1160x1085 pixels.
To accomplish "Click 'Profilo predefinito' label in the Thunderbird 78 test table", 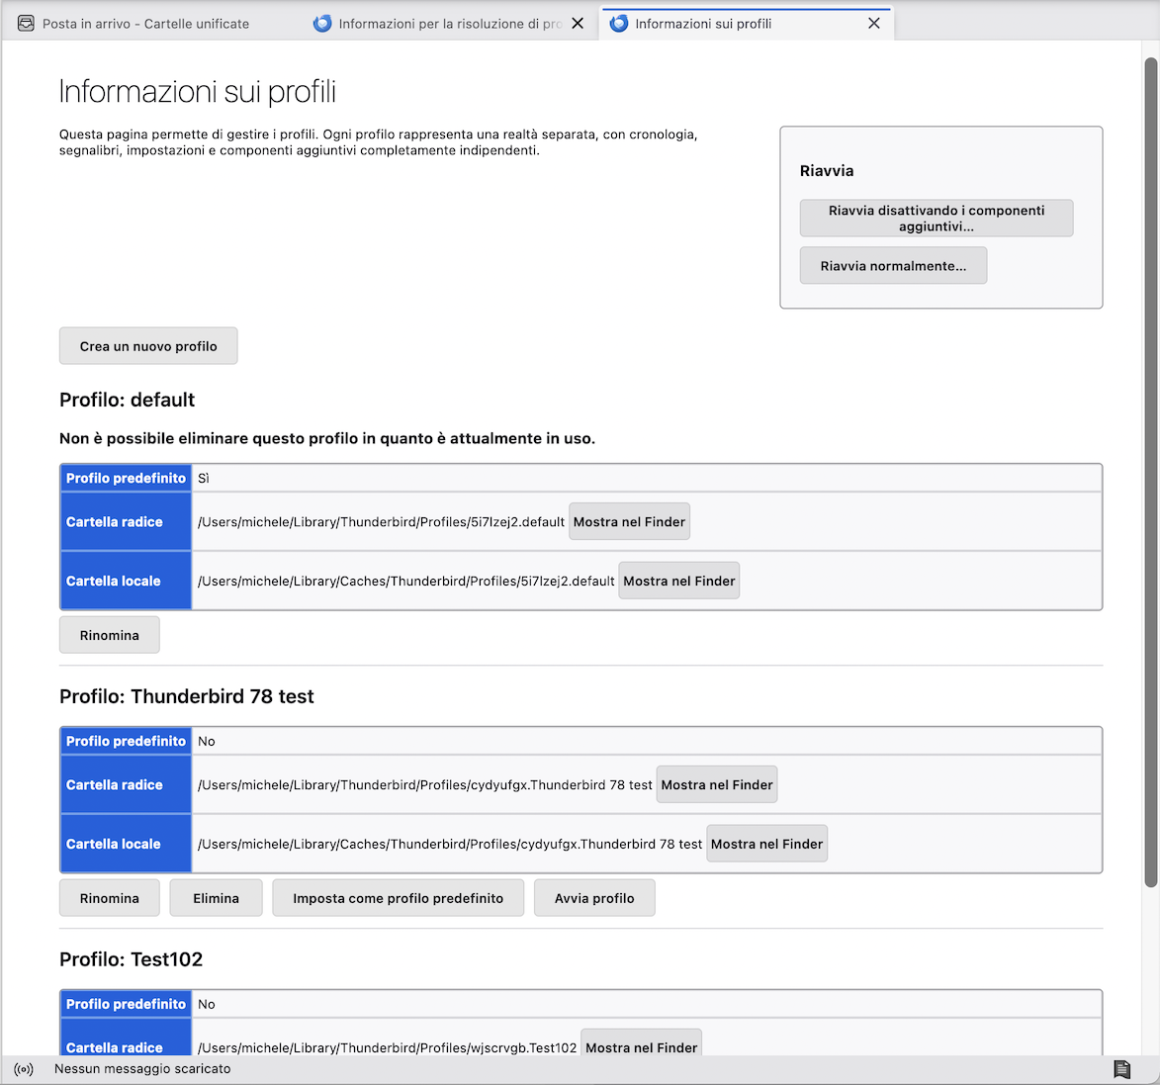I will click(126, 741).
